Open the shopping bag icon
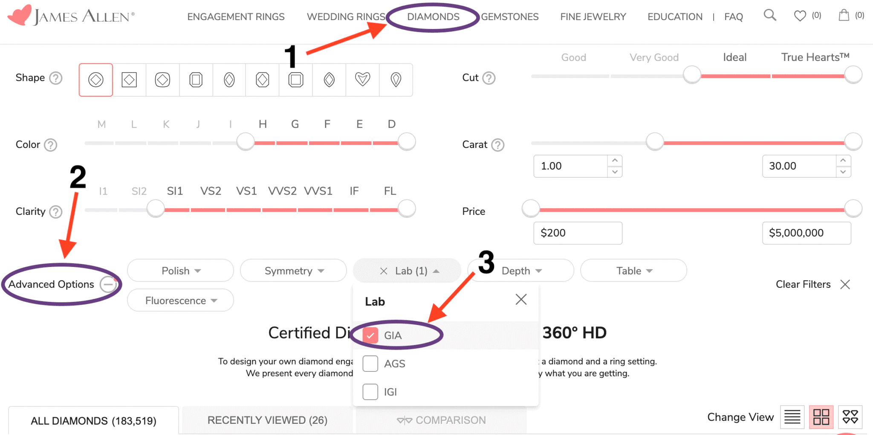 pyautogui.click(x=844, y=16)
